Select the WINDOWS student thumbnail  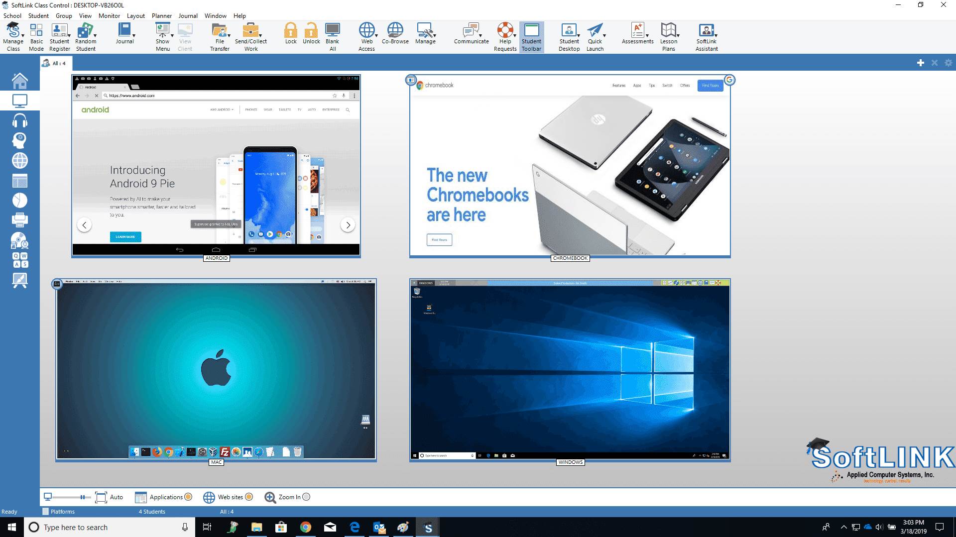pyautogui.click(x=570, y=370)
